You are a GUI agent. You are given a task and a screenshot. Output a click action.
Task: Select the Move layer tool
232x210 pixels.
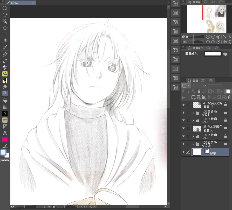[5, 28]
